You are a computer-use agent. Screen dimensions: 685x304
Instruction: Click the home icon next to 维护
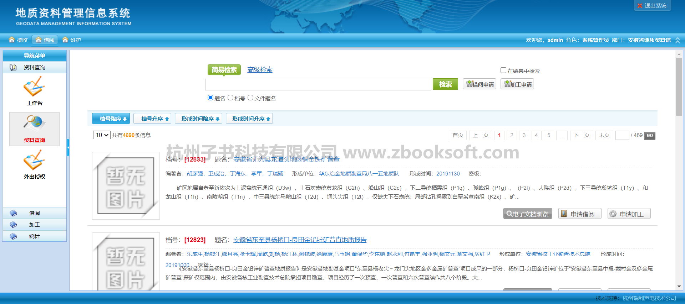(x=65, y=40)
